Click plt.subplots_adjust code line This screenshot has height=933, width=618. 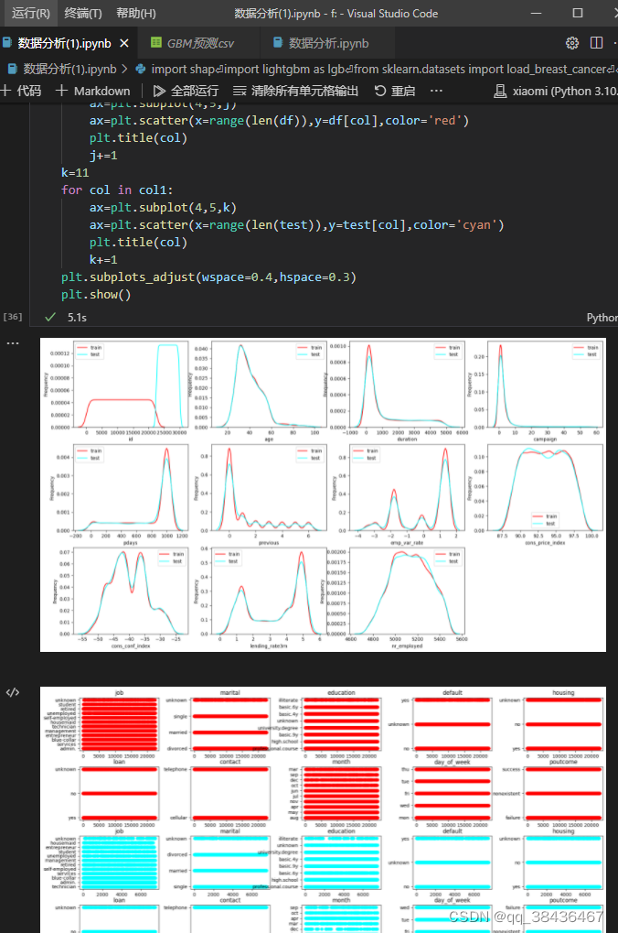(x=208, y=277)
